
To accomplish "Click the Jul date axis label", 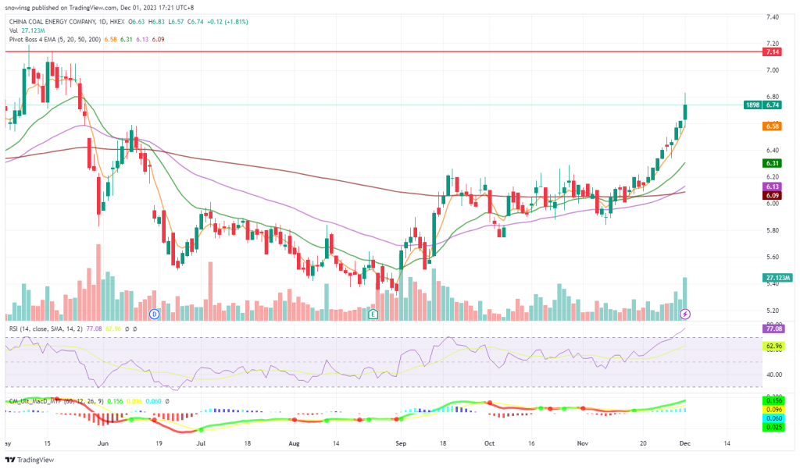I will (201, 443).
